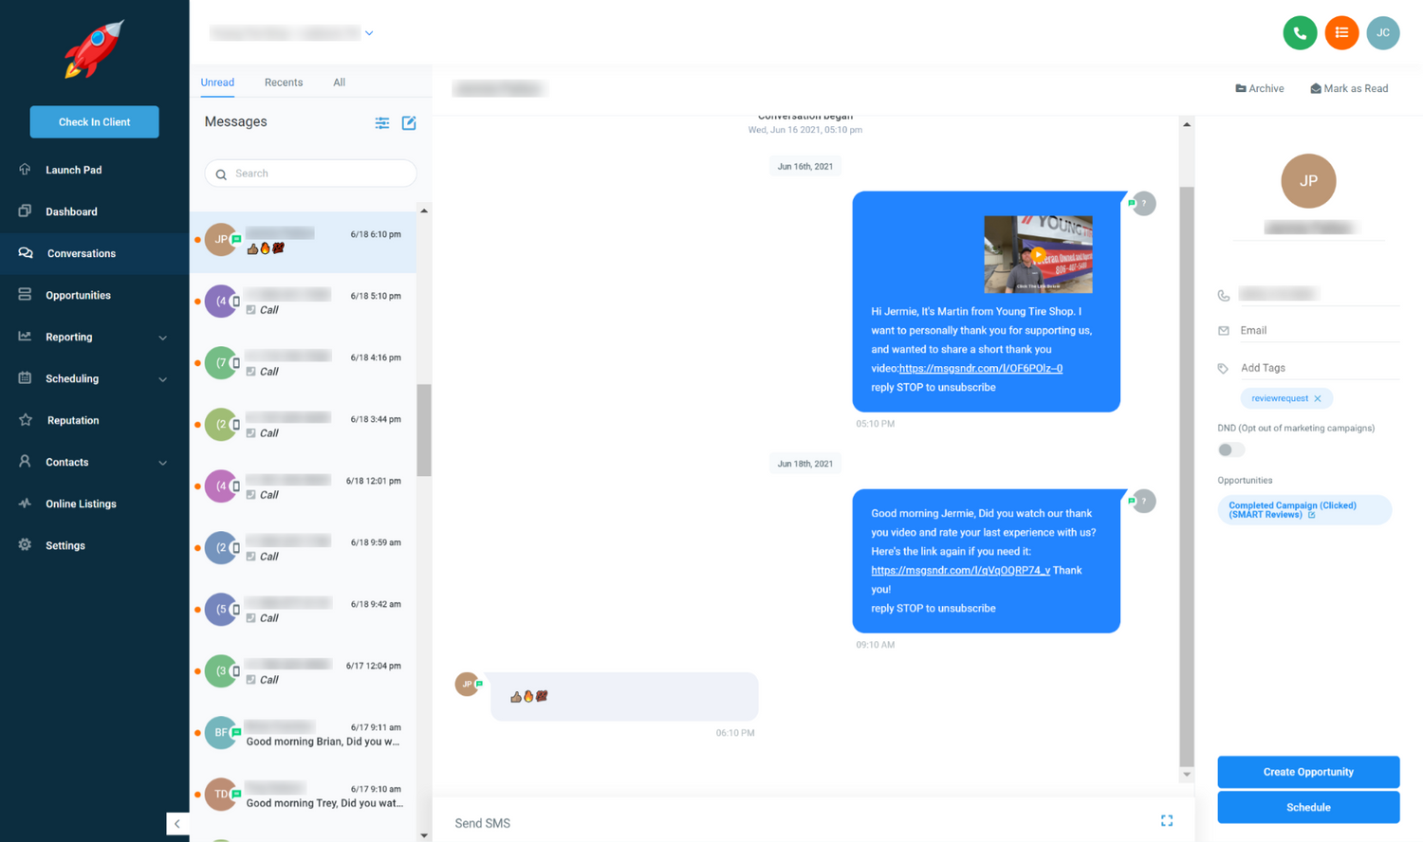Collapse the sidebar with arrow icon

pos(177,824)
